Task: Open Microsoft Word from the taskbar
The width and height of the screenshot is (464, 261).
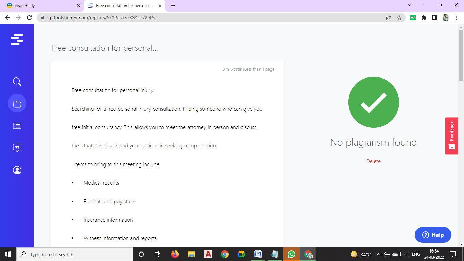Action: click(258, 254)
